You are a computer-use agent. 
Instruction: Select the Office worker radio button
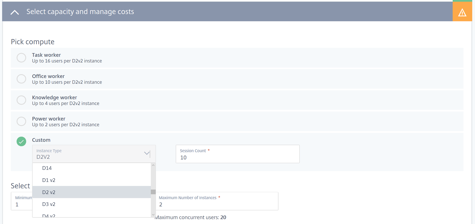pyautogui.click(x=21, y=79)
